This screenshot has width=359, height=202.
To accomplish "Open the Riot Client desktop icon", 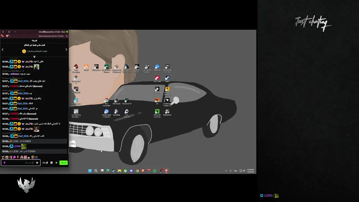I will pyautogui.click(x=157, y=79).
